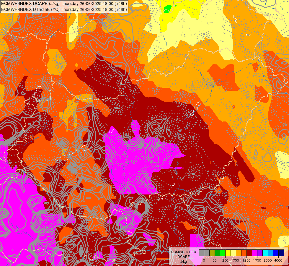Click the legend value 50
The image size is (289, 266).
coord(215,260)
